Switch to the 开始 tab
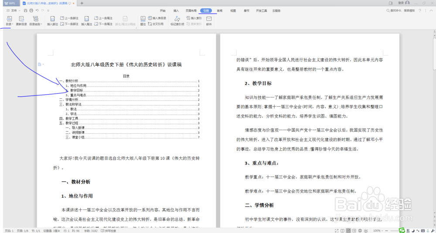 pos(163,10)
